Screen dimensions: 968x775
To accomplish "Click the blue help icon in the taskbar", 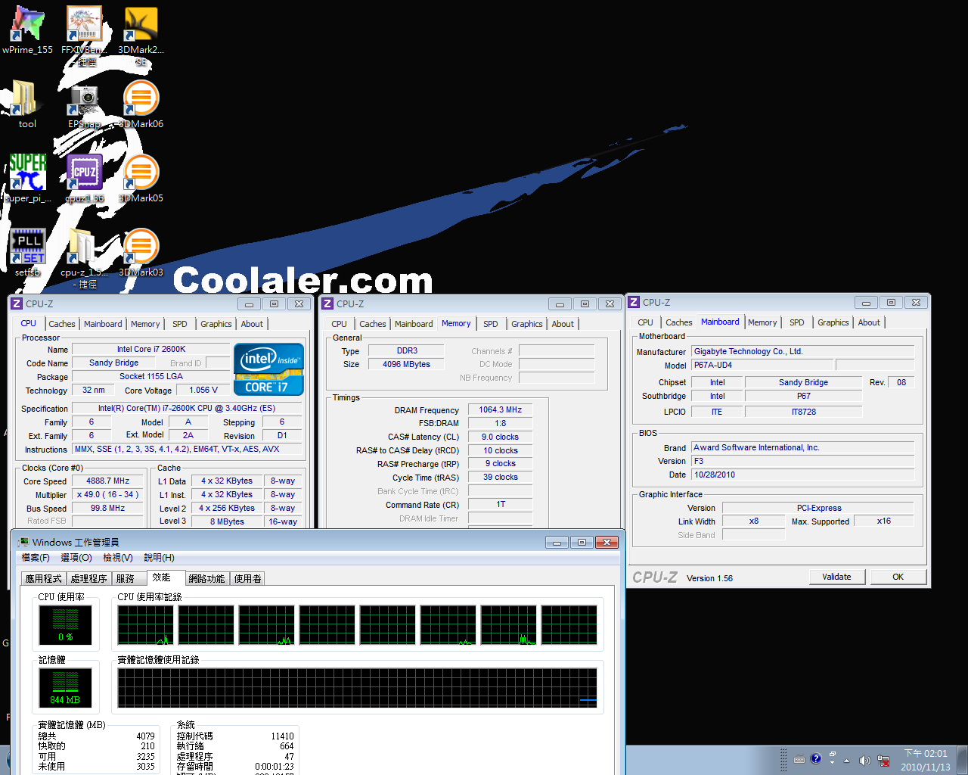I will (815, 758).
